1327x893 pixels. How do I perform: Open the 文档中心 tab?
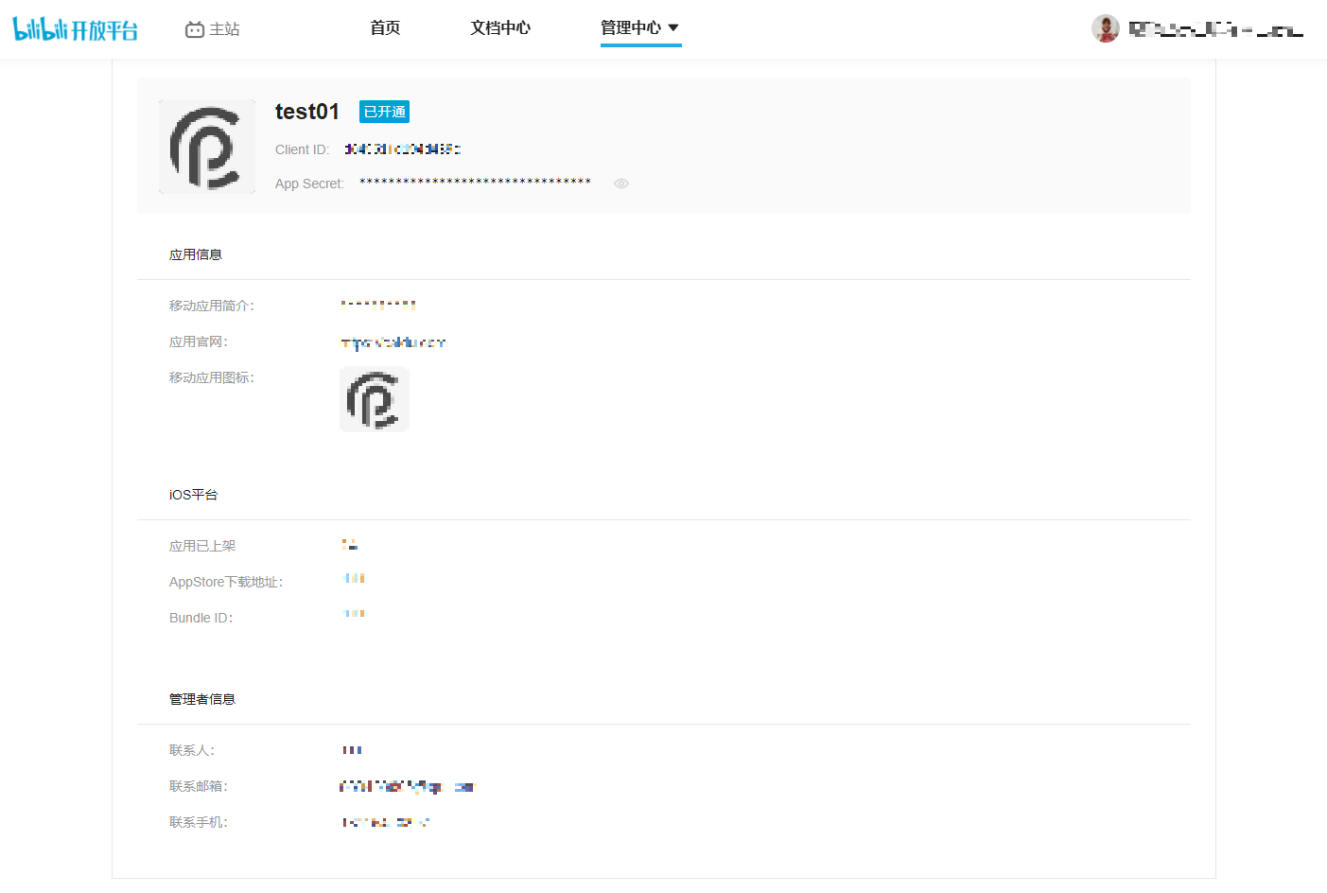[500, 27]
